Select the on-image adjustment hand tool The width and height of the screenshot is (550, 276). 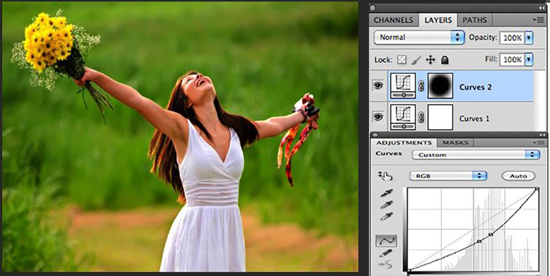click(385, 176)
